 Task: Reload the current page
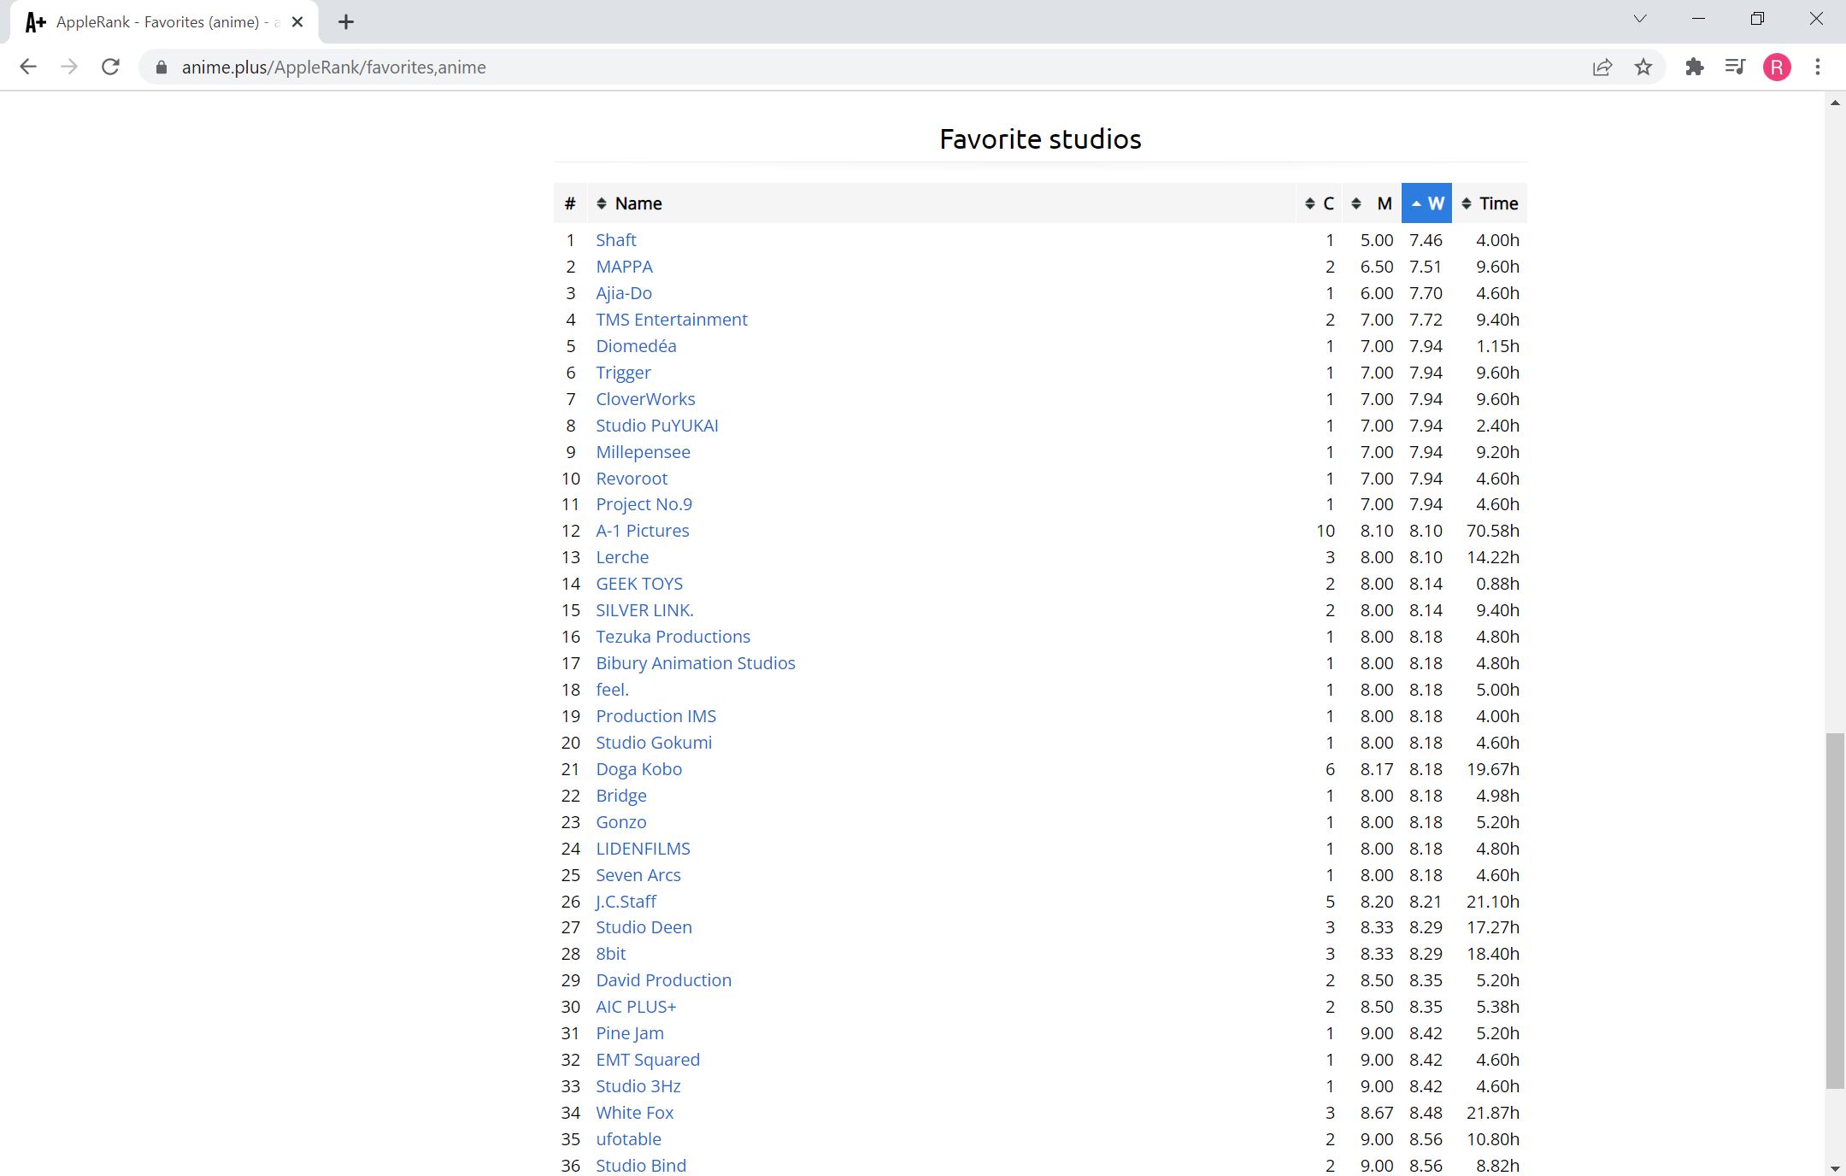coord(110,67)
